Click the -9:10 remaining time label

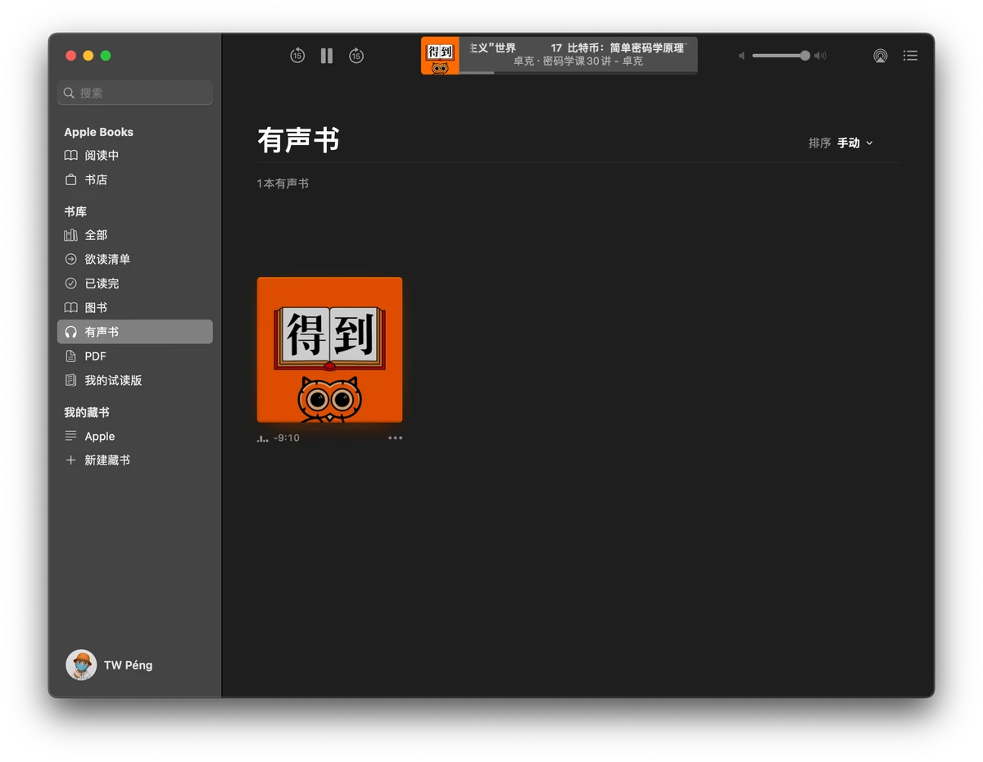287,438
